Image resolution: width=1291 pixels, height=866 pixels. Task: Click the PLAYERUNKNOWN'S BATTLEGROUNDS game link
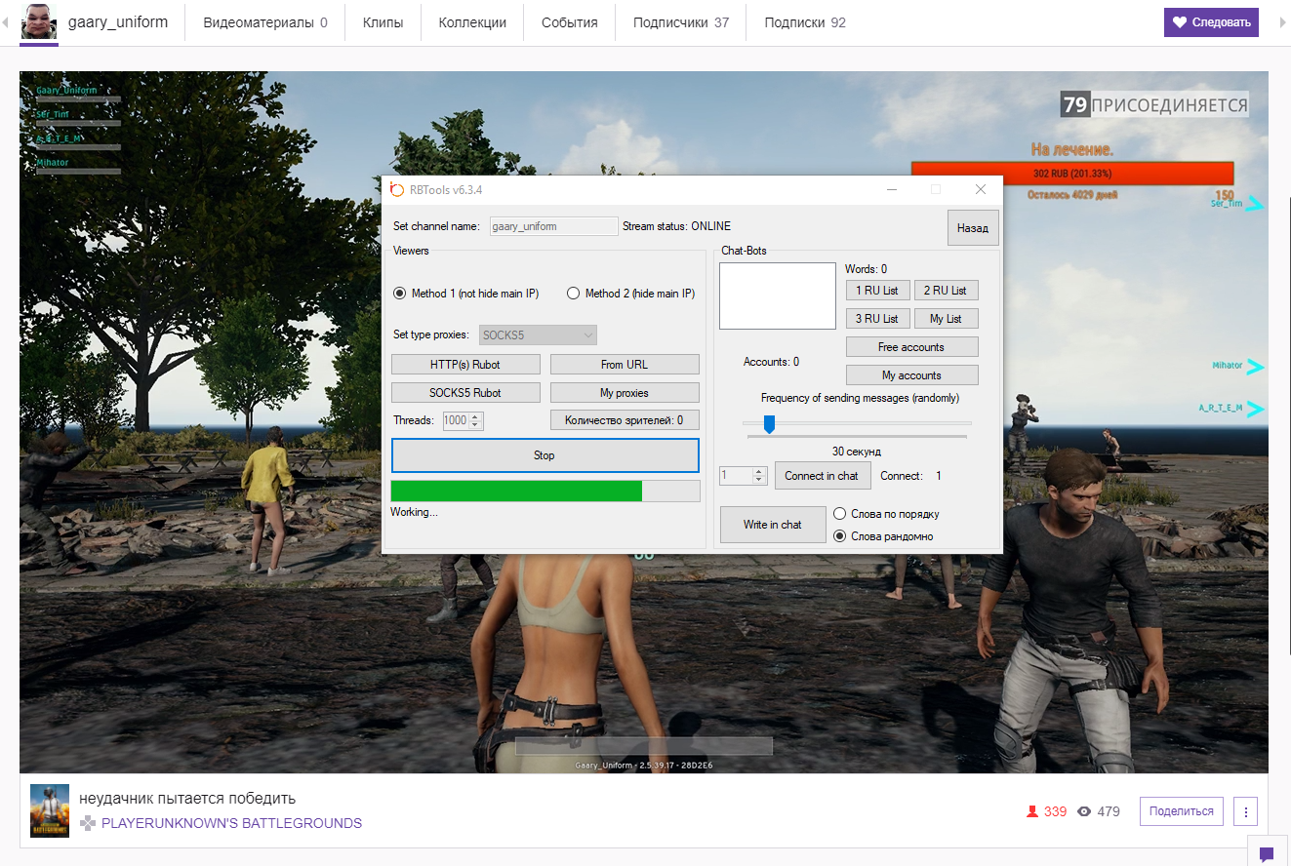tap(231, 823)
